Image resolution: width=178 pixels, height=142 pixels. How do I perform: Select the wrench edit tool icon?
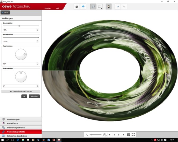pos(93,7)
